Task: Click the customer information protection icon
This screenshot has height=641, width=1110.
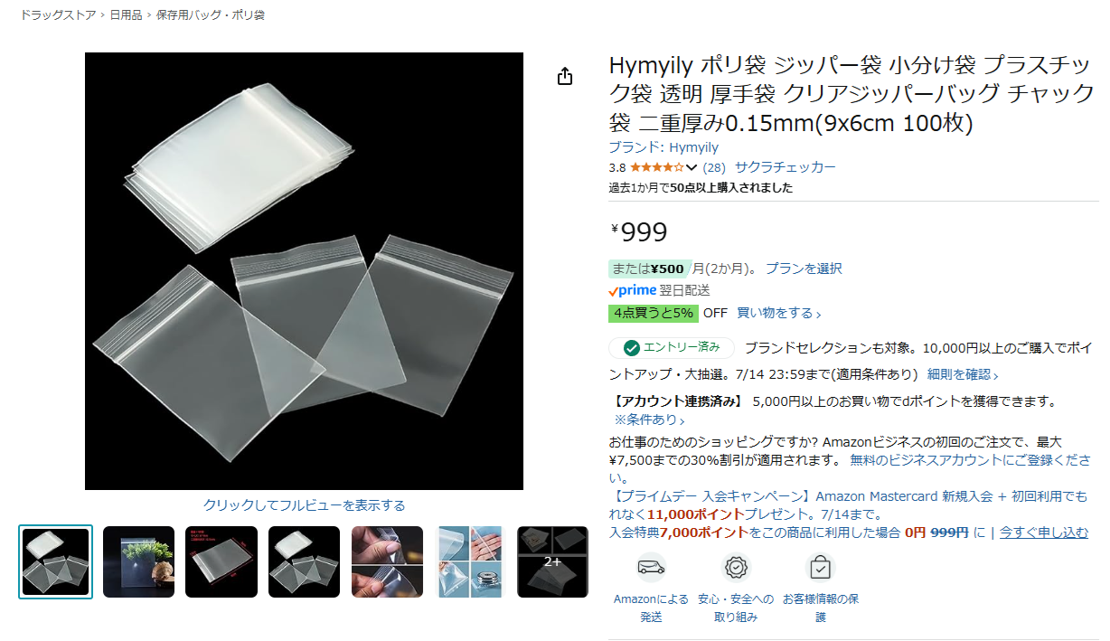Action: pyautogui.click(x=820, y=567)
